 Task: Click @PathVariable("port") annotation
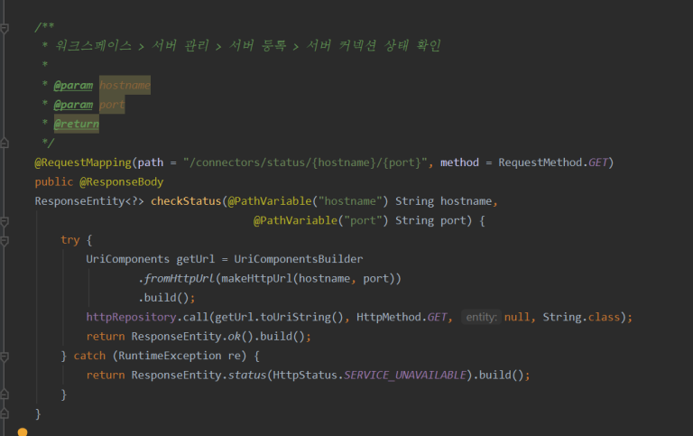coord(321,220)
